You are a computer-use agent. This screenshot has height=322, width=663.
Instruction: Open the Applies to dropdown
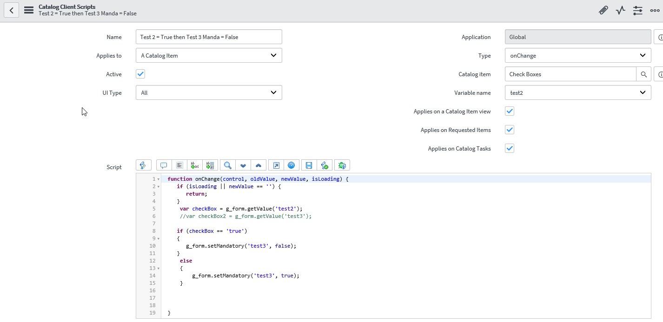pyautogui.click(x=209, y=56)
